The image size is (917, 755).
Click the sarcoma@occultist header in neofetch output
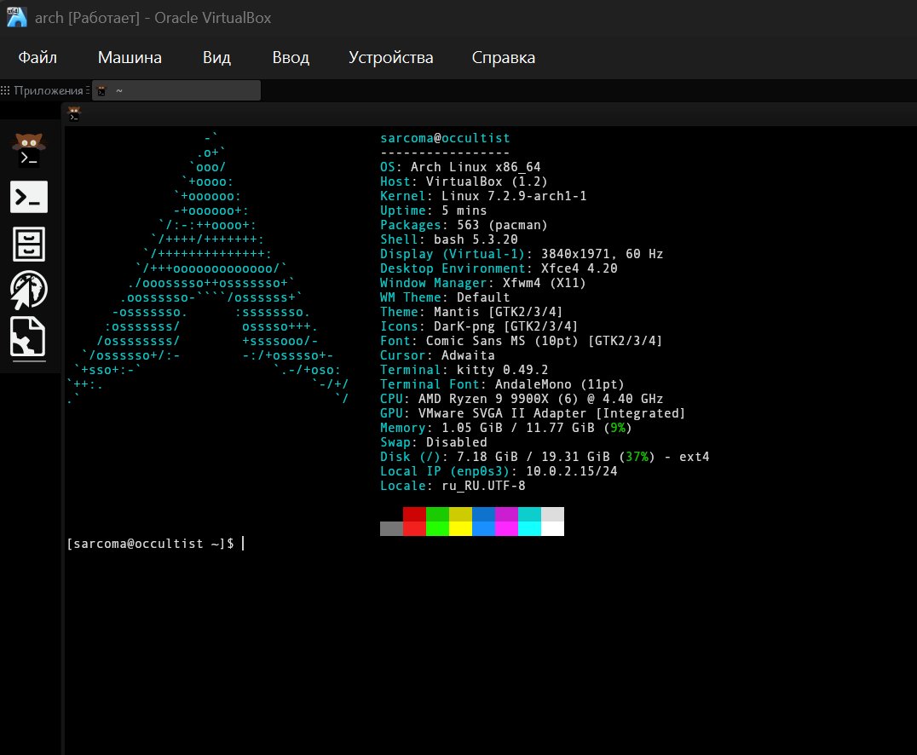point(445,138)
